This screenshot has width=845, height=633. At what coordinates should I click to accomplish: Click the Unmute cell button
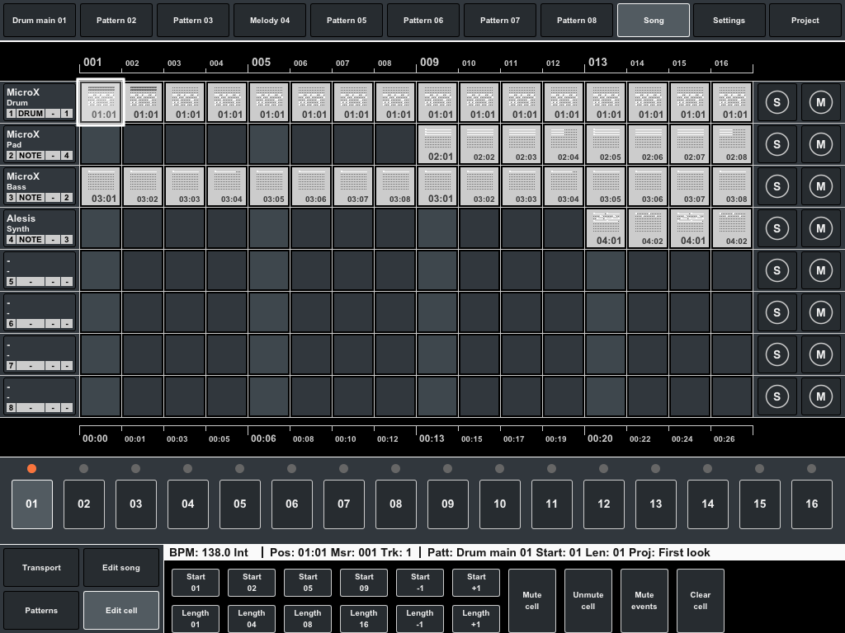point(588,601)
